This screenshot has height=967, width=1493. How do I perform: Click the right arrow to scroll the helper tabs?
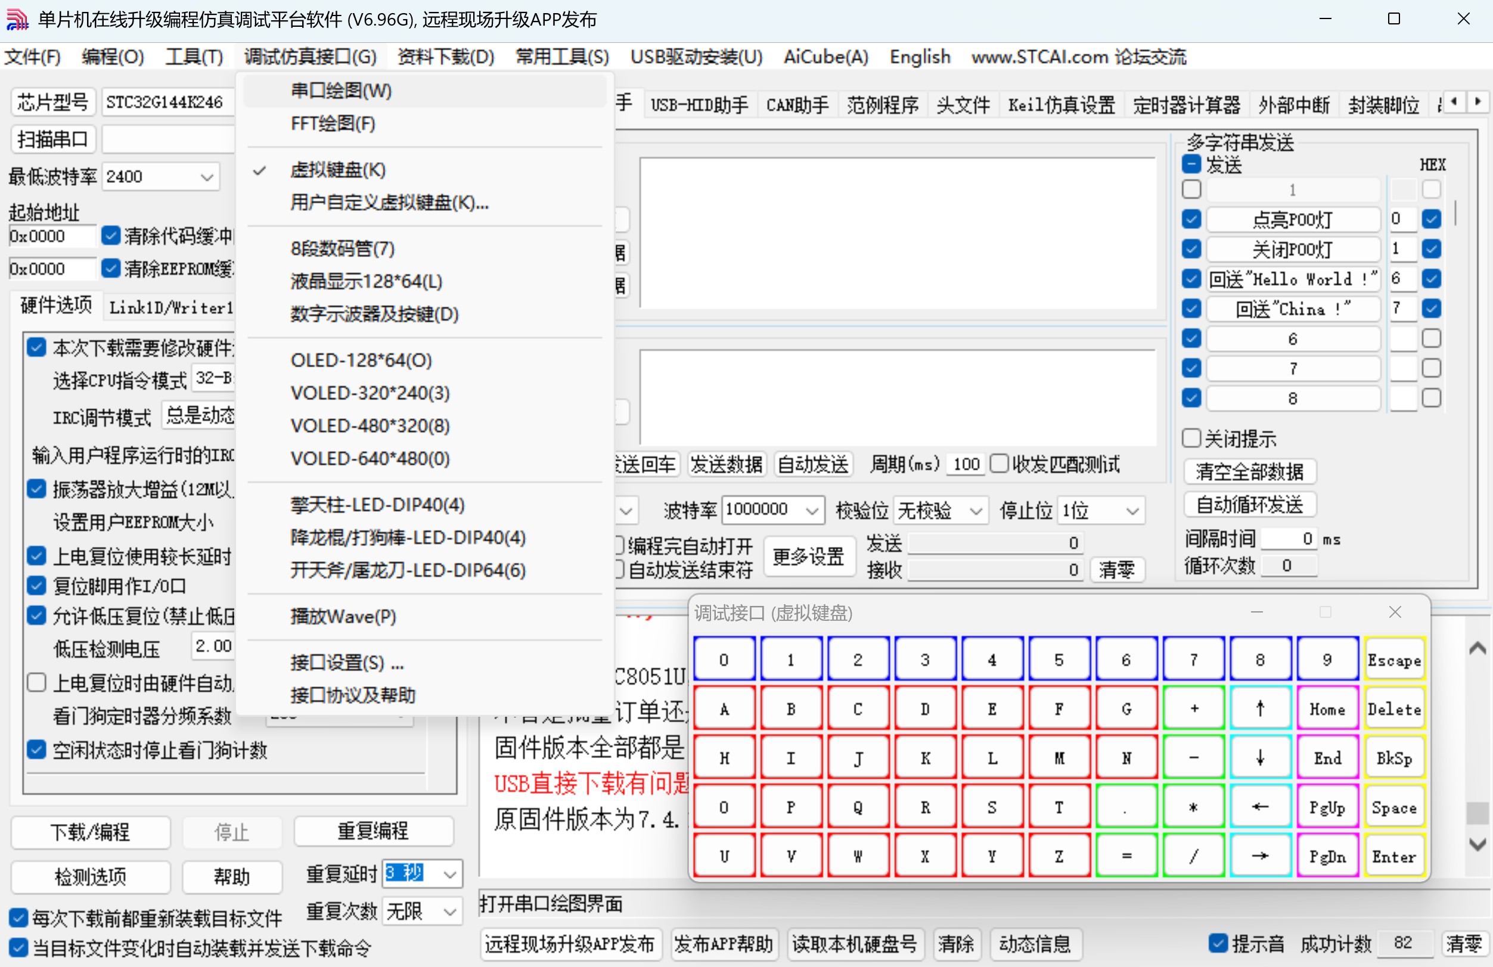pos(1479,102)
